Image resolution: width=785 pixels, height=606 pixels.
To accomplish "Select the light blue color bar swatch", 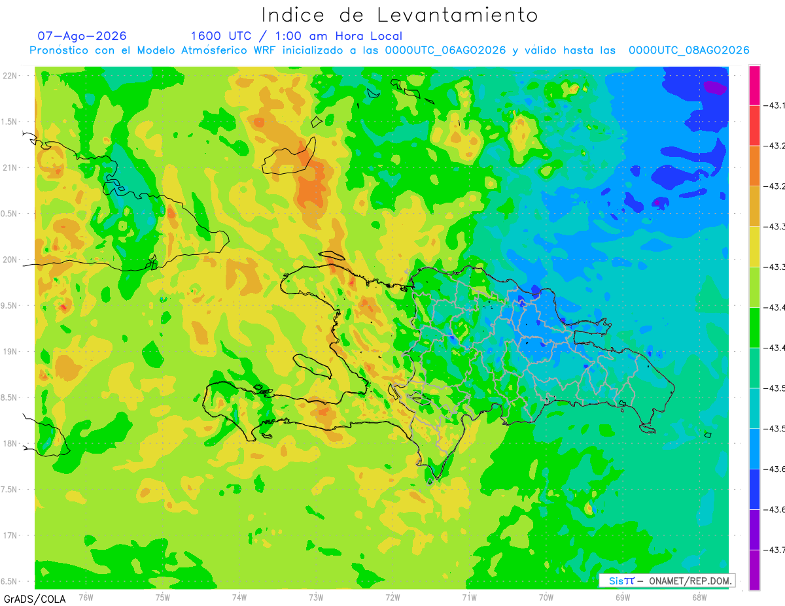I will (754, 448).
